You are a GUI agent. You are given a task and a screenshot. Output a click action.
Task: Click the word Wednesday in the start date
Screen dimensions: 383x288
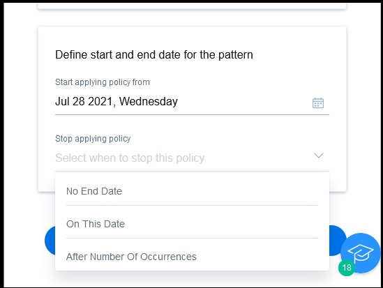(149, 101)
